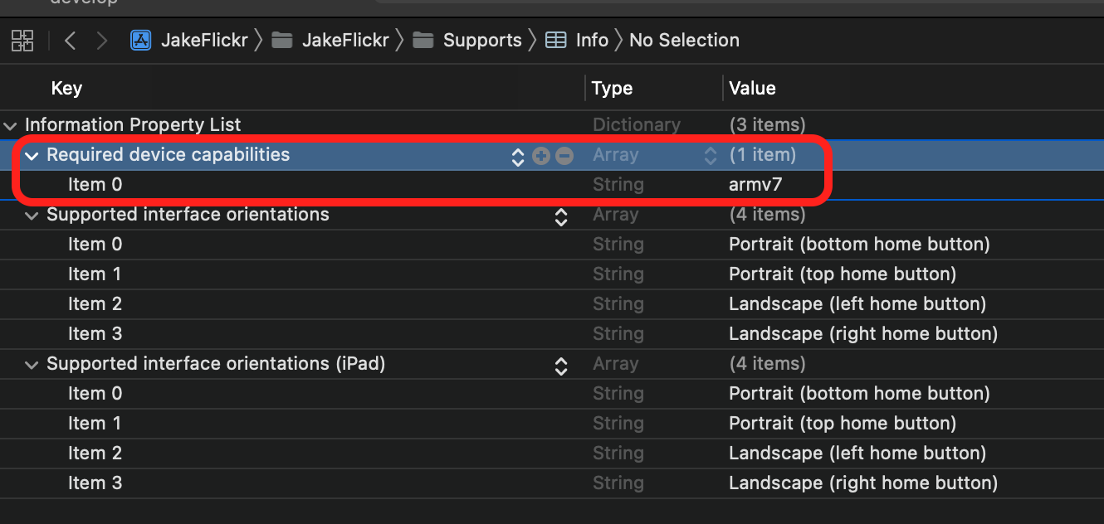
Task: Add row with the plus icon
Action: [541, 155]
